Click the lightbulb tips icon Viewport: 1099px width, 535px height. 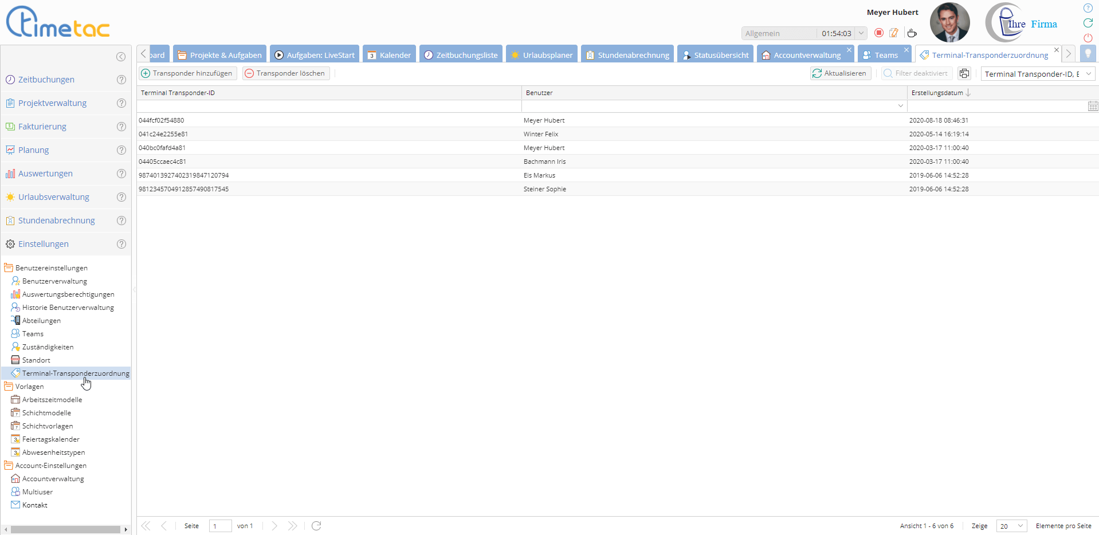tap(1088, 54)
